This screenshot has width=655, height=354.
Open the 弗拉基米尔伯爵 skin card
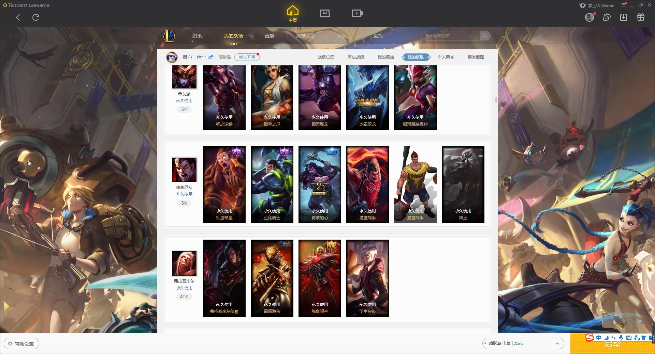pyautogui.click(x=224, y=278)
